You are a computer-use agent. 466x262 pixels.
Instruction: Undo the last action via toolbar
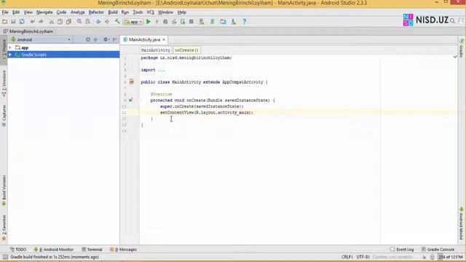[x=32, y=22]
